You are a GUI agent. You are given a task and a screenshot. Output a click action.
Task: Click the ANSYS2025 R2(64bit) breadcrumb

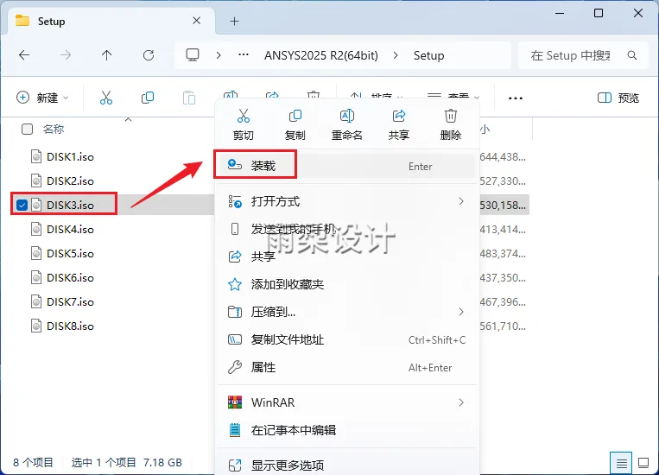pyautogui.click(x=321, y=55)
